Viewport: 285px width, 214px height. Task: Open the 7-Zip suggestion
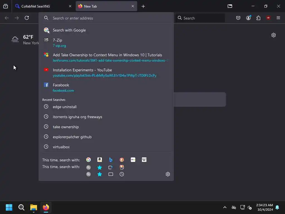106,43
